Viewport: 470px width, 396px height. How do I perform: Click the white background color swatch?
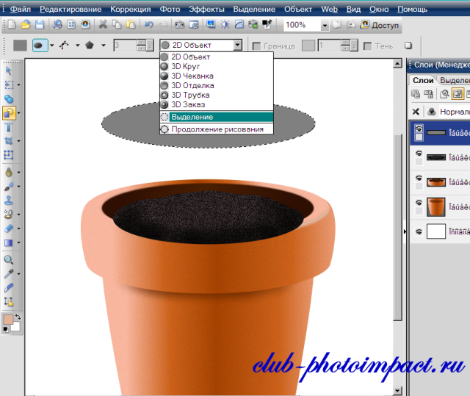15,327
